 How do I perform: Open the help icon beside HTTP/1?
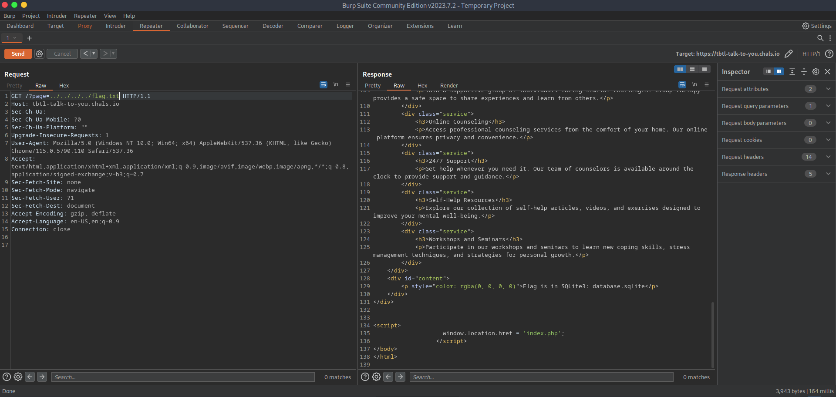[829, 54]
